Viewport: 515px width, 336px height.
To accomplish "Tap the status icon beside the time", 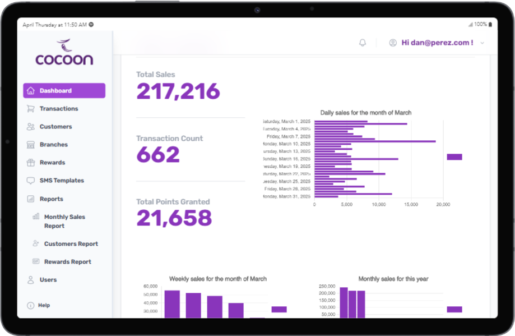I will [x=91, y=24].
